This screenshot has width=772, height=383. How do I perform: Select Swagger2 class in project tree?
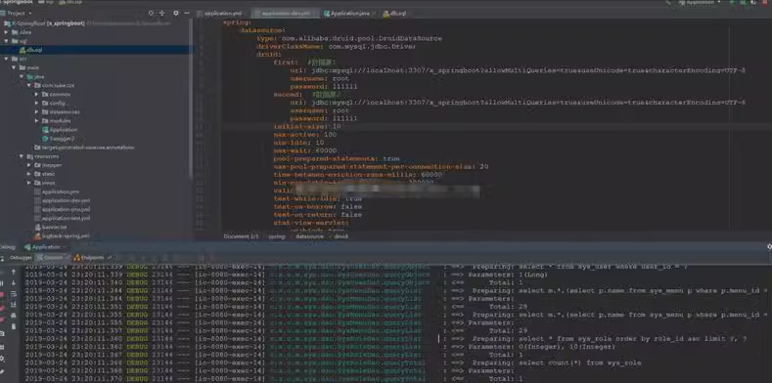pos(62,139)
